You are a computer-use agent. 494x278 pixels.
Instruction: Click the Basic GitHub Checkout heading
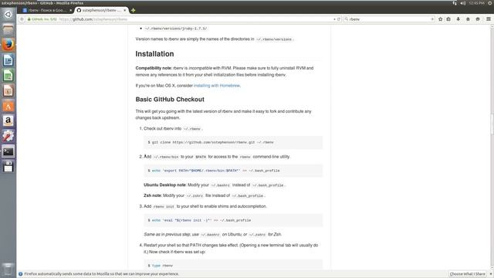pyautogui.click(x=170, y=100)
